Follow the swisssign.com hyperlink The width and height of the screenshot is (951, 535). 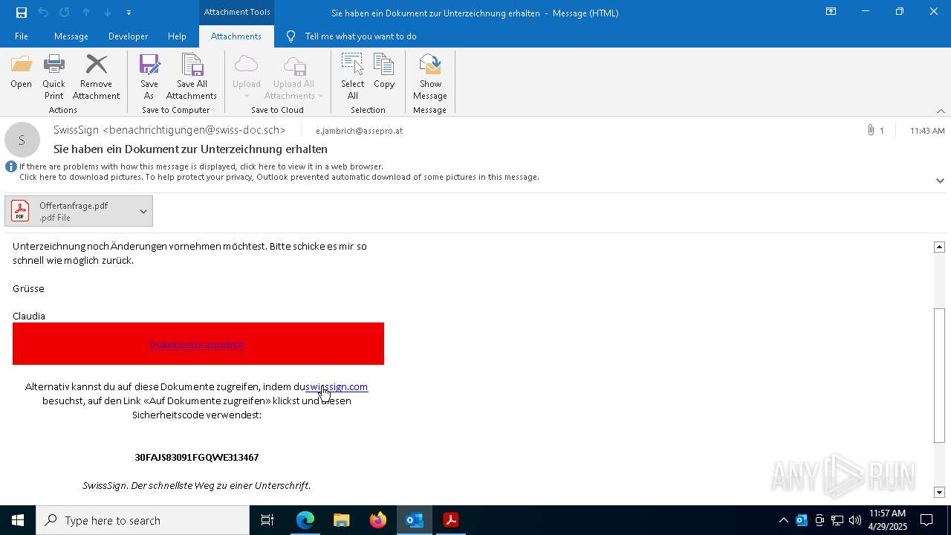coord(337,386)
